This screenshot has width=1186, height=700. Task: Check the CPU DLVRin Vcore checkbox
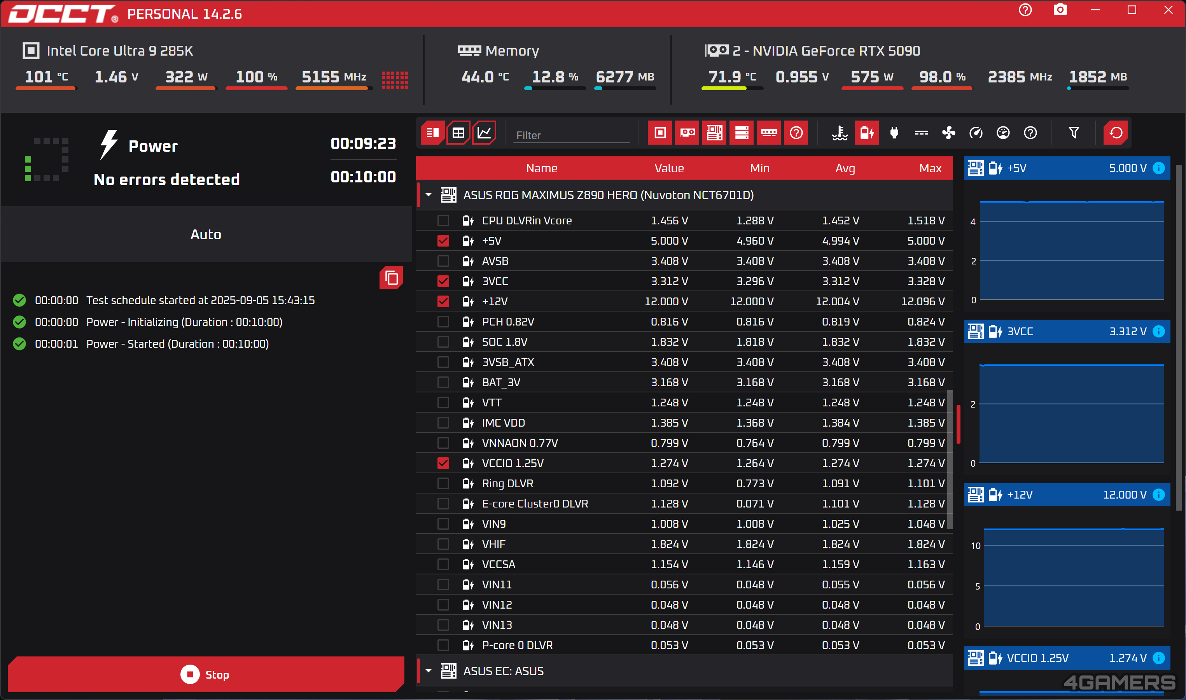[443, 221]
